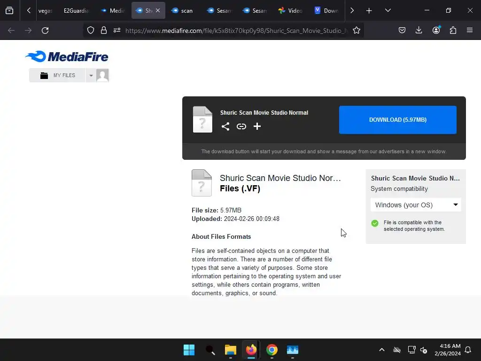Click the DOWNLOAD (5.97MB) button
The width and height of the screenshot is (481, 361).
click(397, 120)
